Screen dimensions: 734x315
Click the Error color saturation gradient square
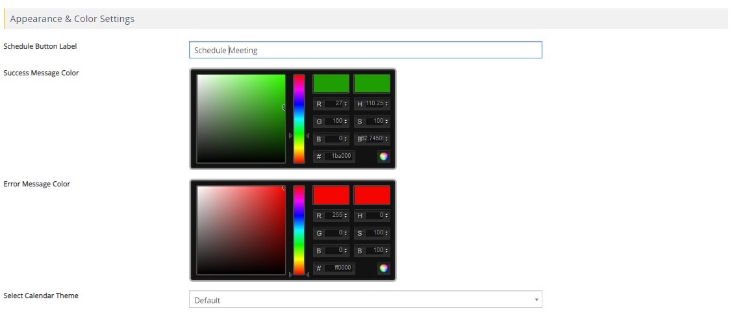point(241,231)
